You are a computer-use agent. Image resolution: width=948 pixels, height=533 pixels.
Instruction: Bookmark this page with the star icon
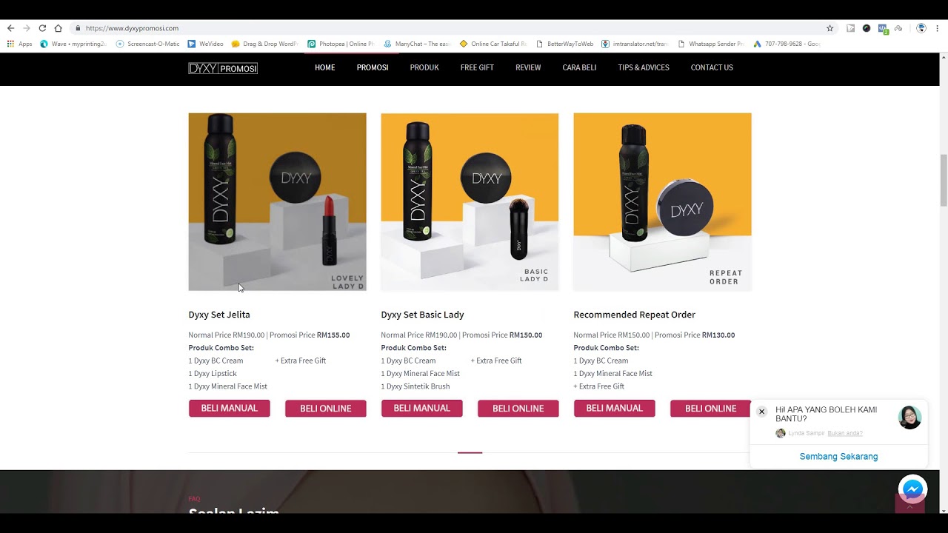coord(830,28)
